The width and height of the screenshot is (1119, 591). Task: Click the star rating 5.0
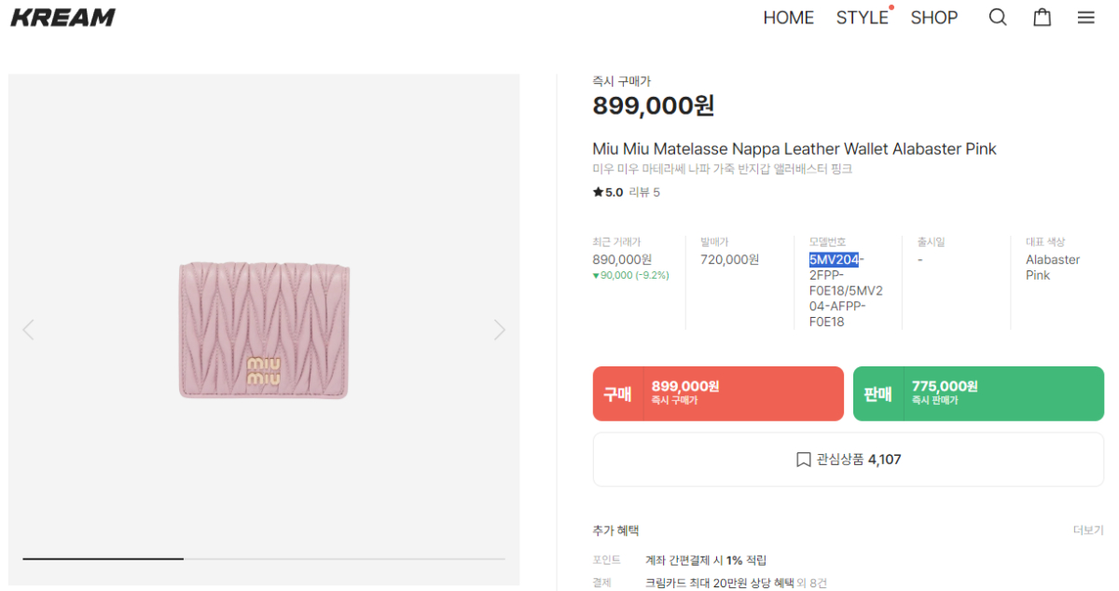608,192
